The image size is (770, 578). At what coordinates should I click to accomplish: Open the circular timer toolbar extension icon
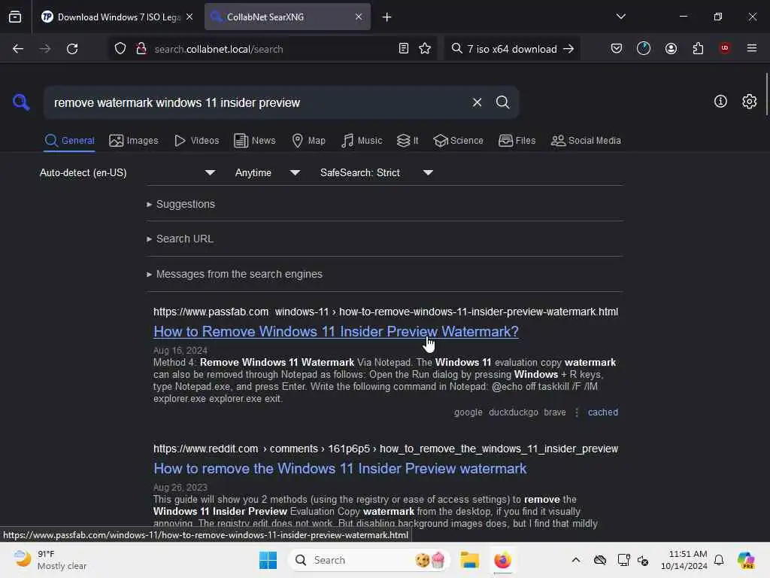click(x=644, y=48)
